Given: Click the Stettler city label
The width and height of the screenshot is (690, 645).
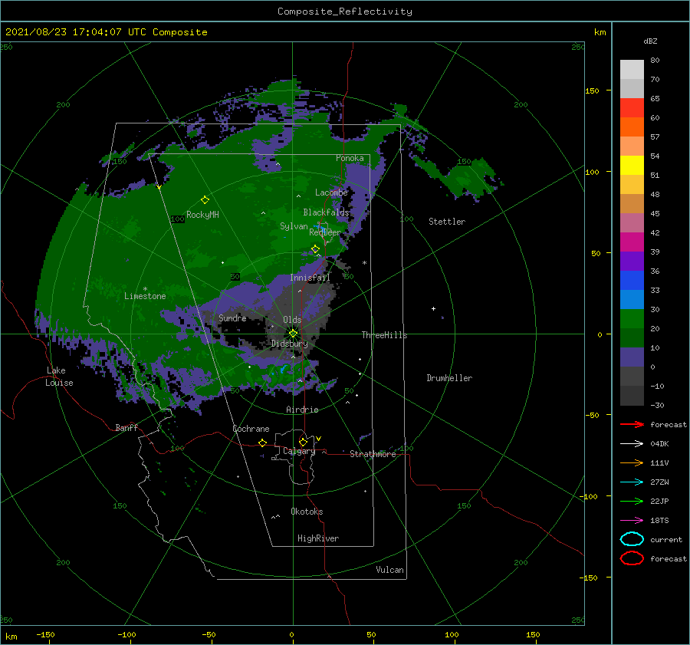Looking at the screenshot, I should pyautogui.click(x=447, y=222).
